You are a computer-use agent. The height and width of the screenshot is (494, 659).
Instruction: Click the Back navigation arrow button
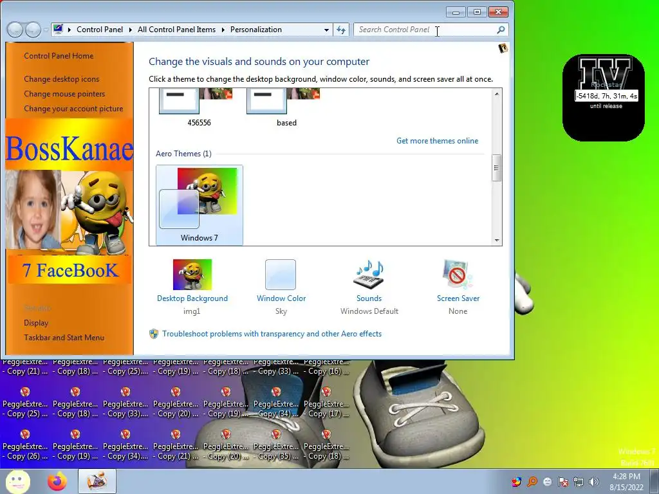pos(15,30)
